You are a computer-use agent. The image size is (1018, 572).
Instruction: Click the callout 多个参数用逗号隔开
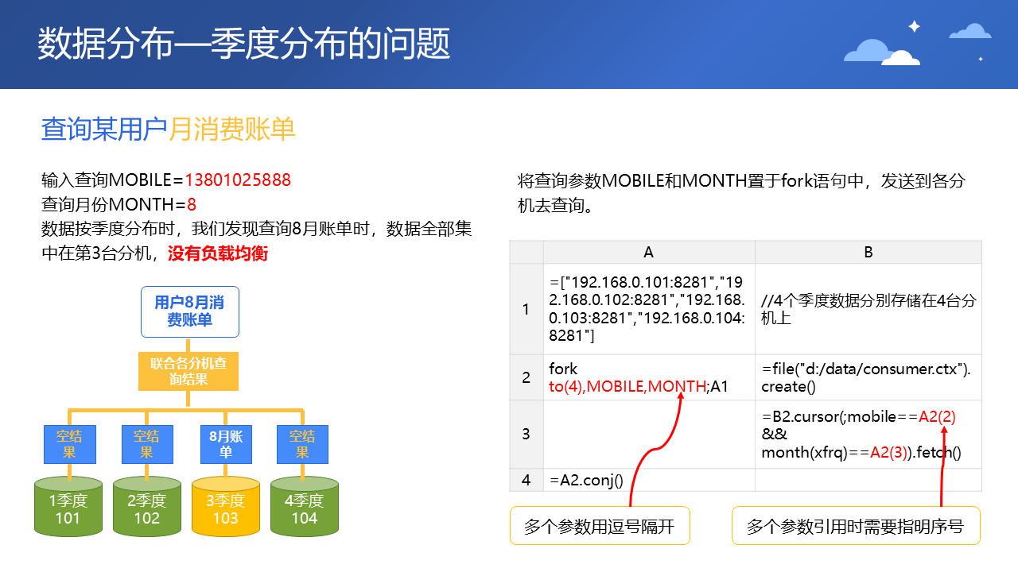600,526
